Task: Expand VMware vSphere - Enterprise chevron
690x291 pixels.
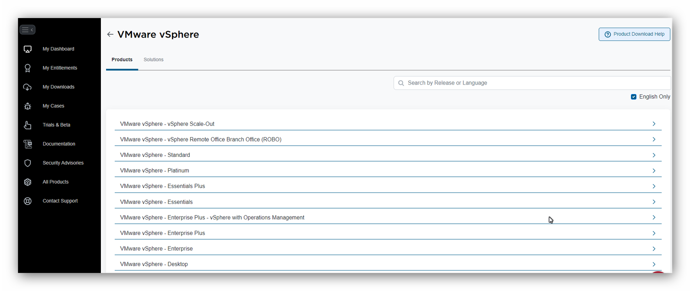Action: [x=654, y=249]
